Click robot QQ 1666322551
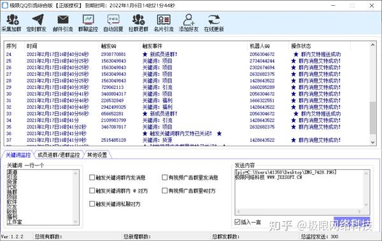Screen dimensions: 382x241 click(262, 100)
